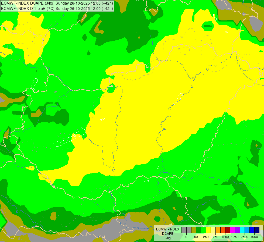
Task: Pick the leftmost gray legend swatch
Action: tap(184, 230)
